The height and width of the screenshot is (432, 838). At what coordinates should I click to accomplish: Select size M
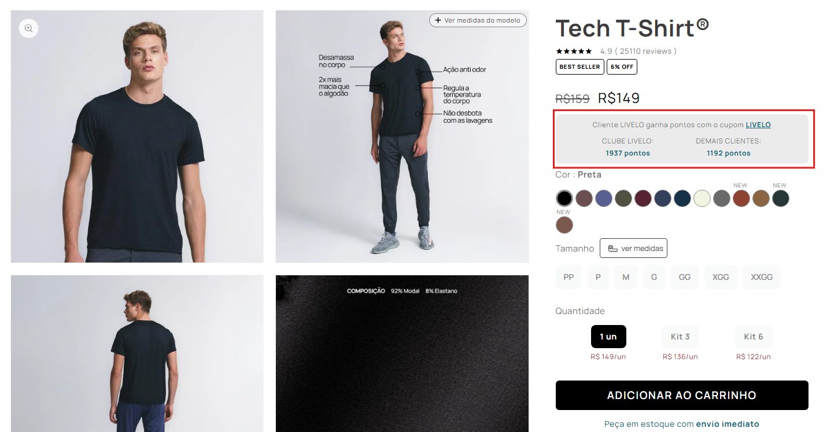point(626,277)
